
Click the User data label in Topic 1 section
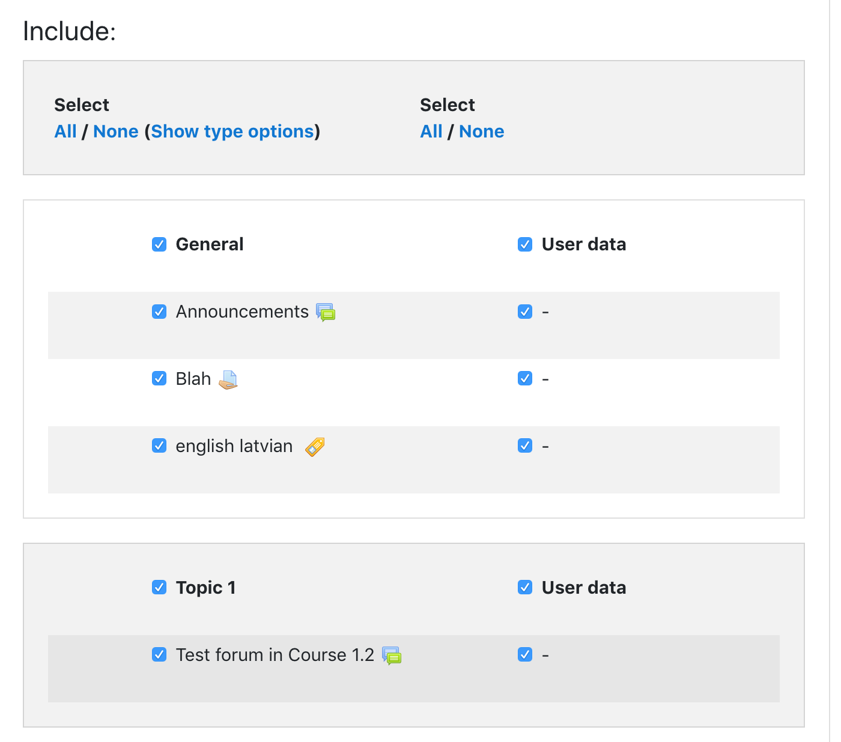tap(584, 588)
